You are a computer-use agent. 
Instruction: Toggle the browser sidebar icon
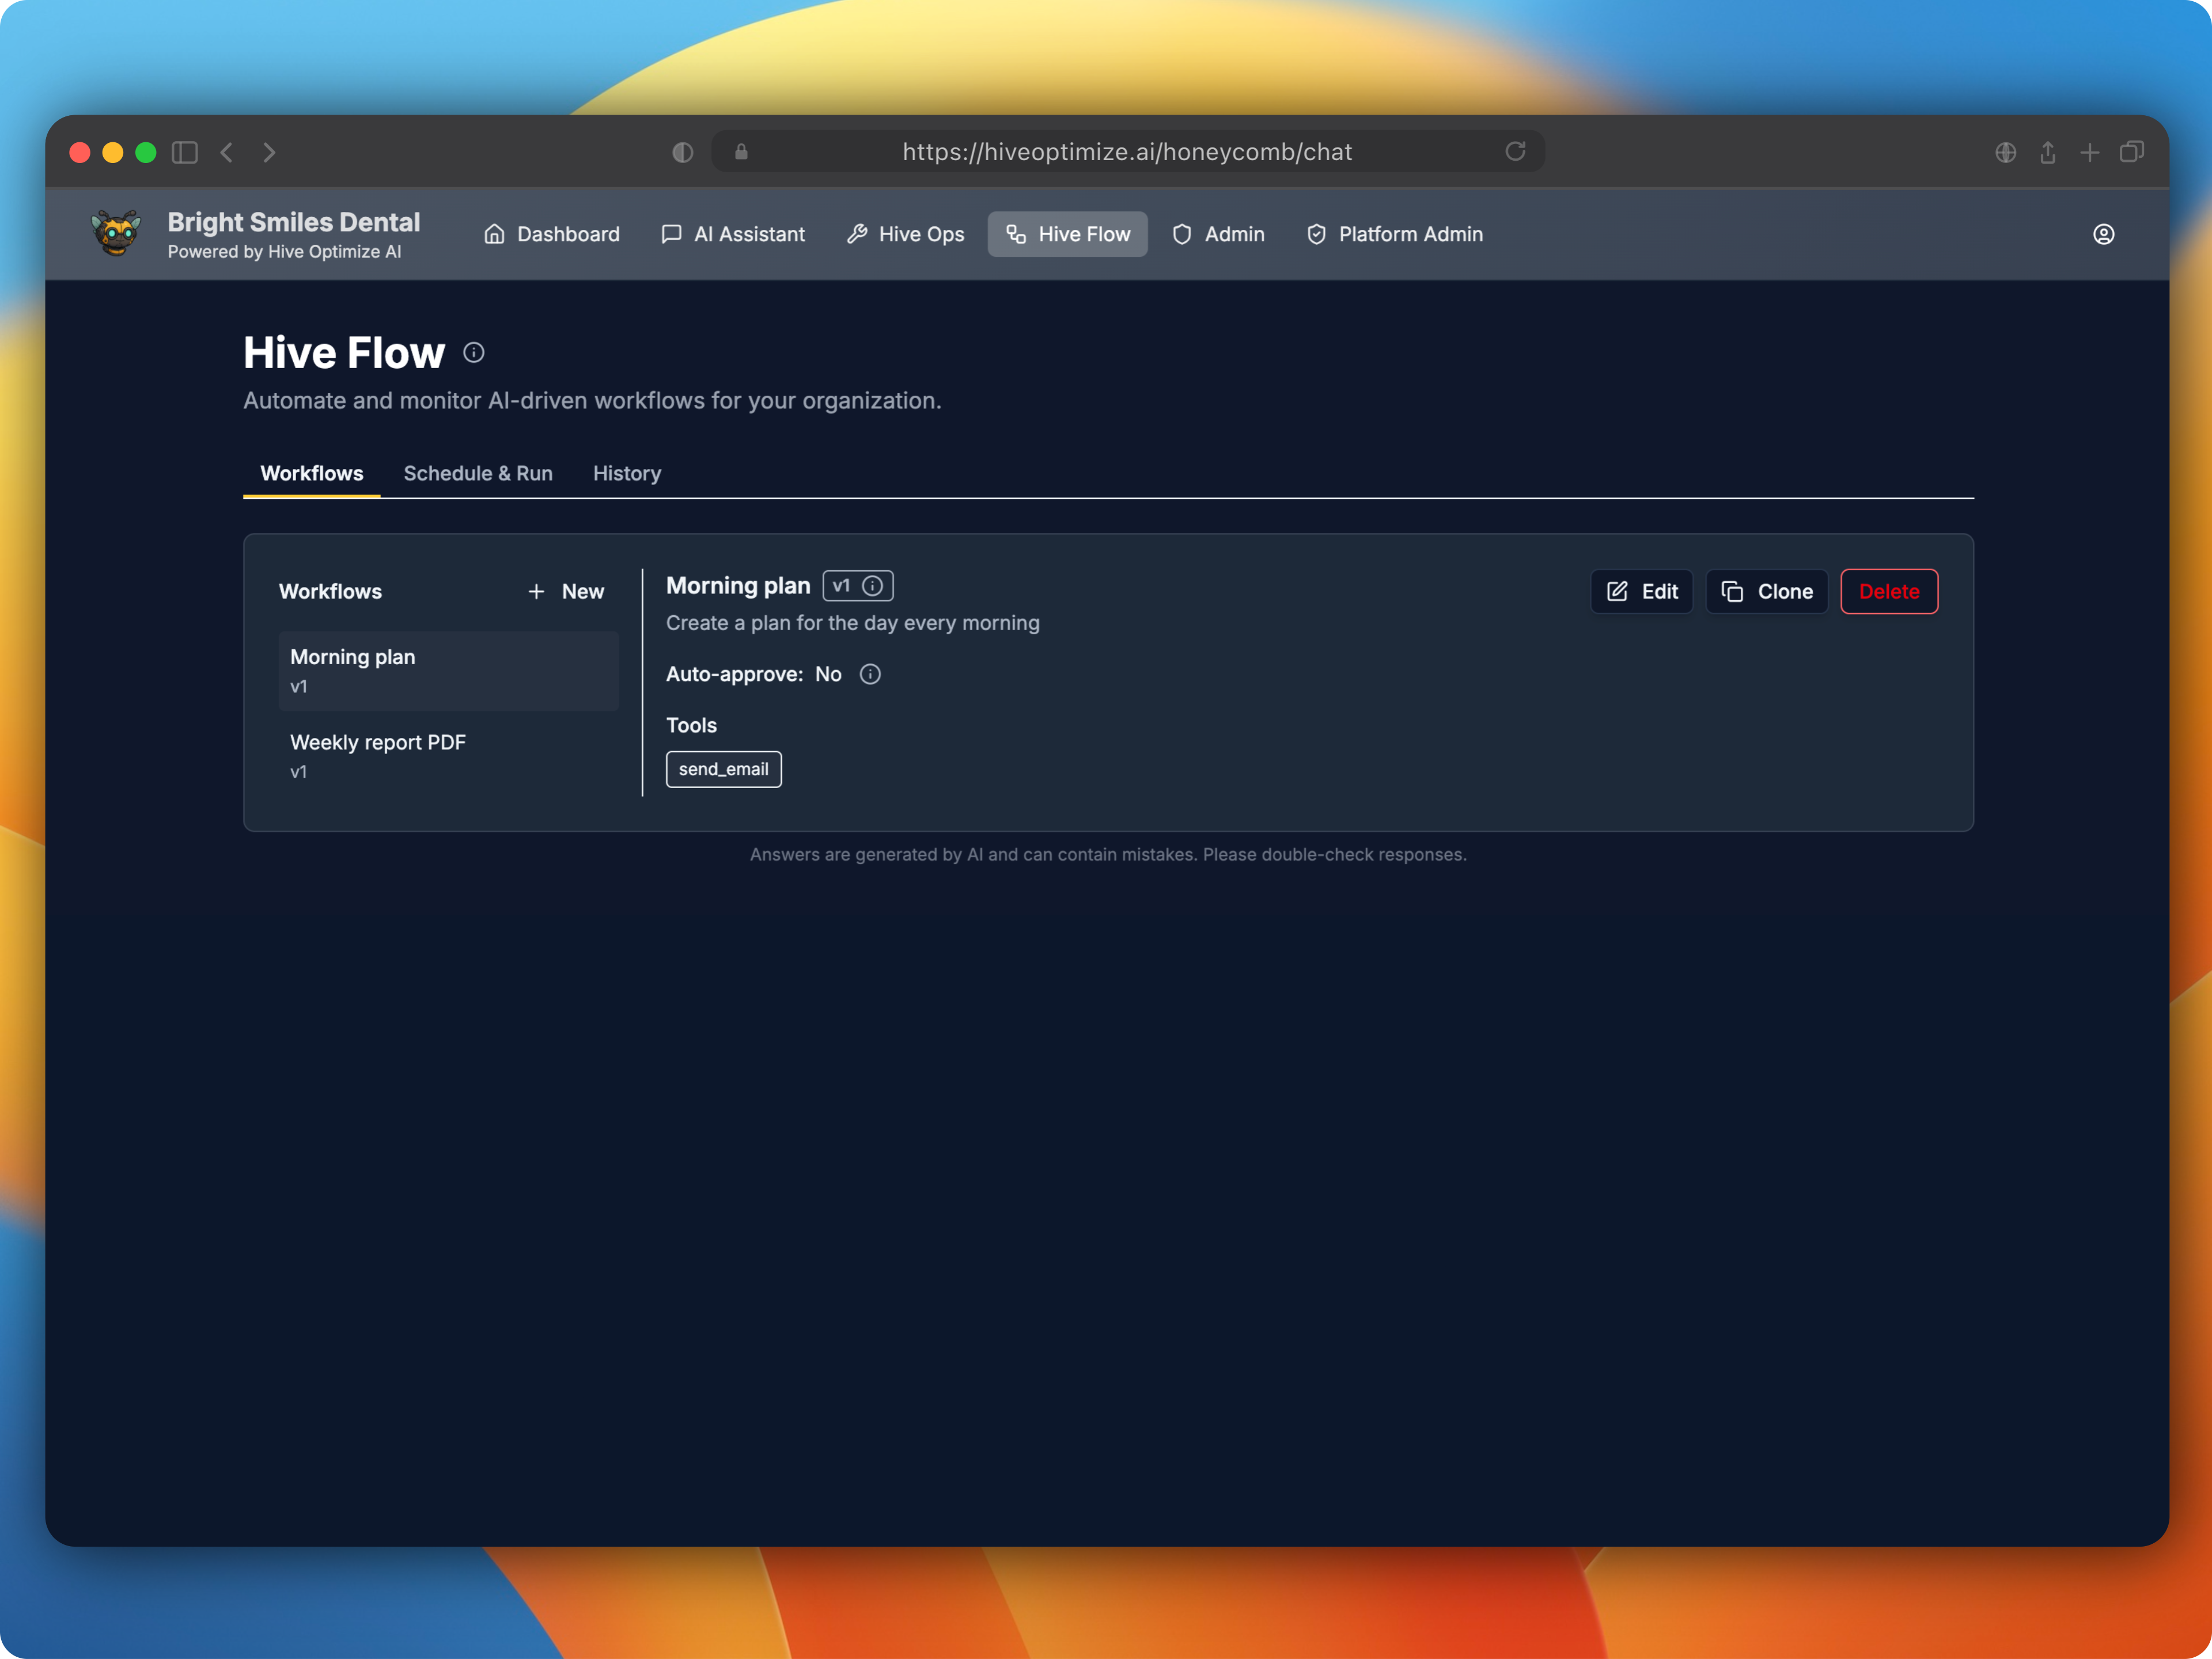185,152
